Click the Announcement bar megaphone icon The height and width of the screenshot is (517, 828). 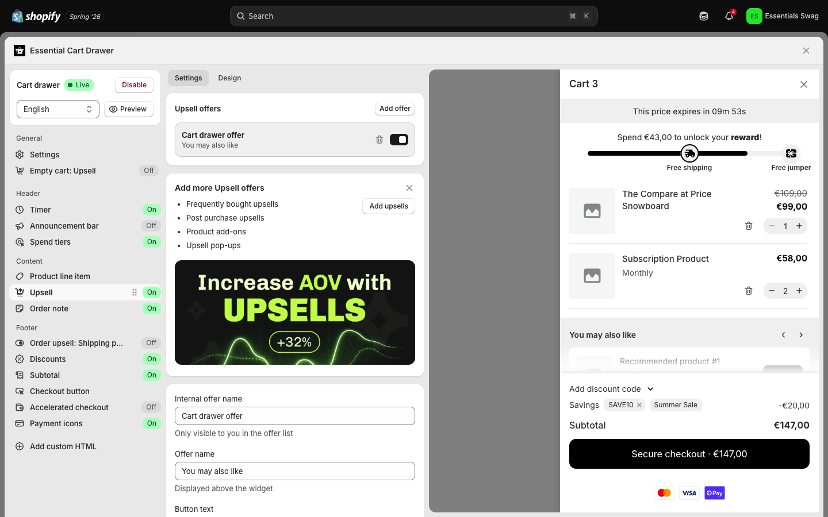[20, 226]
